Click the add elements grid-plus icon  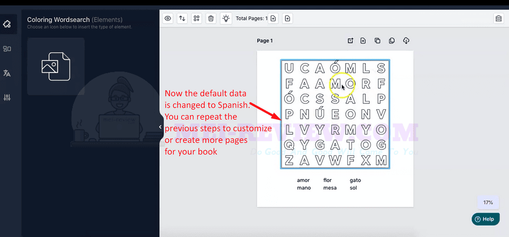coord(196,19)
